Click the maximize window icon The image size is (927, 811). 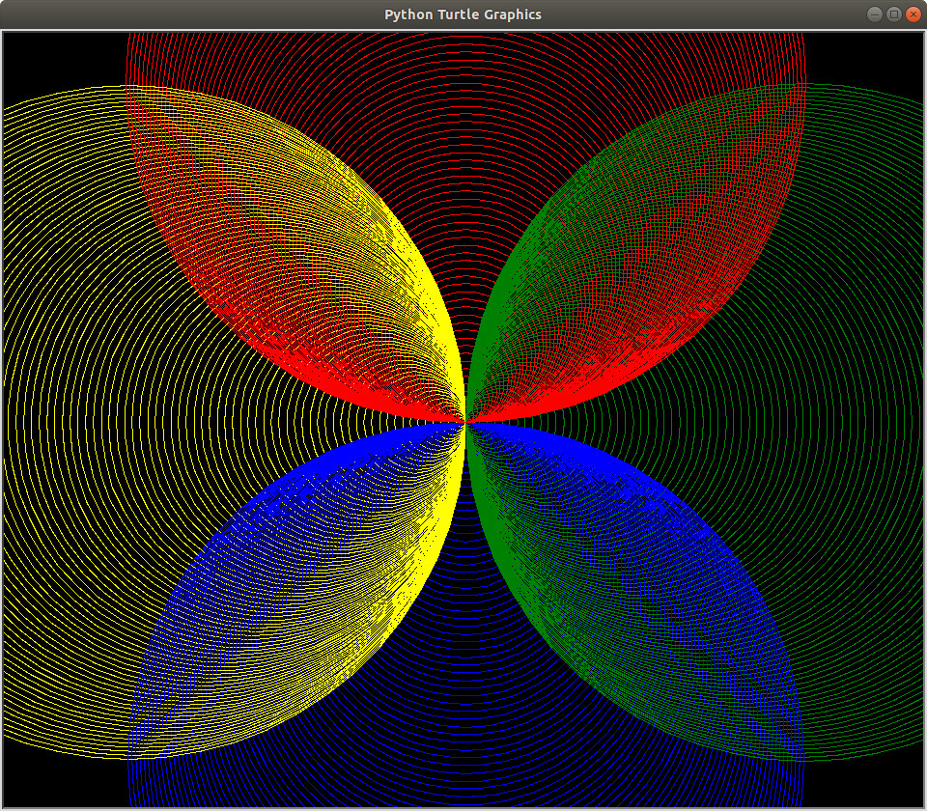894,14
